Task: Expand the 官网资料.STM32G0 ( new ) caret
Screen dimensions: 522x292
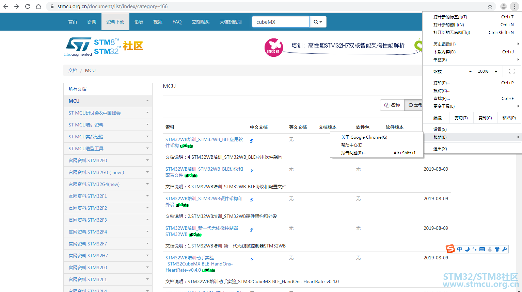Action: [x=147, y=172]
